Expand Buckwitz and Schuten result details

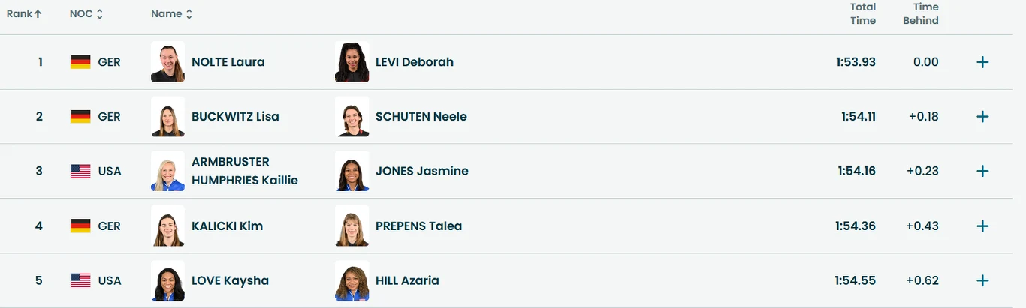[x=982, y=117]
